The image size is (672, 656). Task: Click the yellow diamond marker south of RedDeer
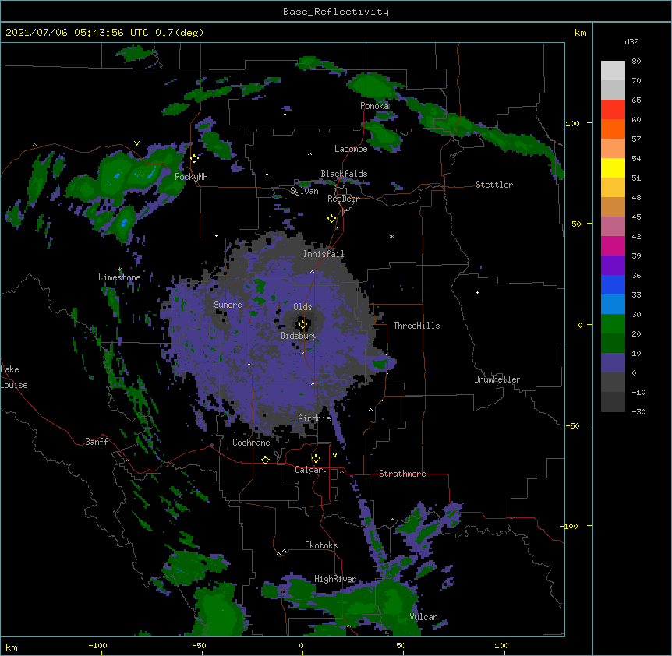click(x=332, y=218)
